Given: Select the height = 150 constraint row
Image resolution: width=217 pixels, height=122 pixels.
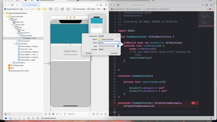Looking at the screenshot, I should point(23,38).
